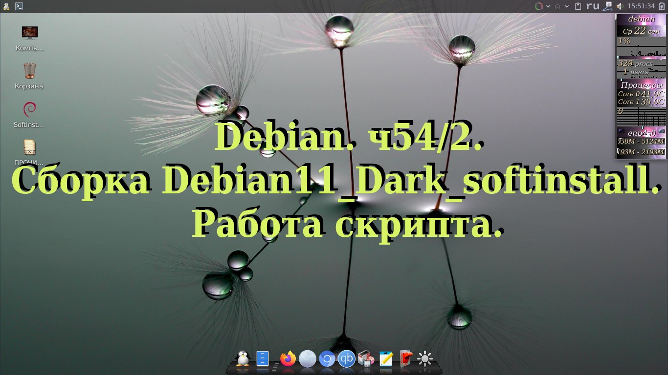Open the application menu icon in top panel
Screen dimensions: 668x375
(x=6, y=6)
